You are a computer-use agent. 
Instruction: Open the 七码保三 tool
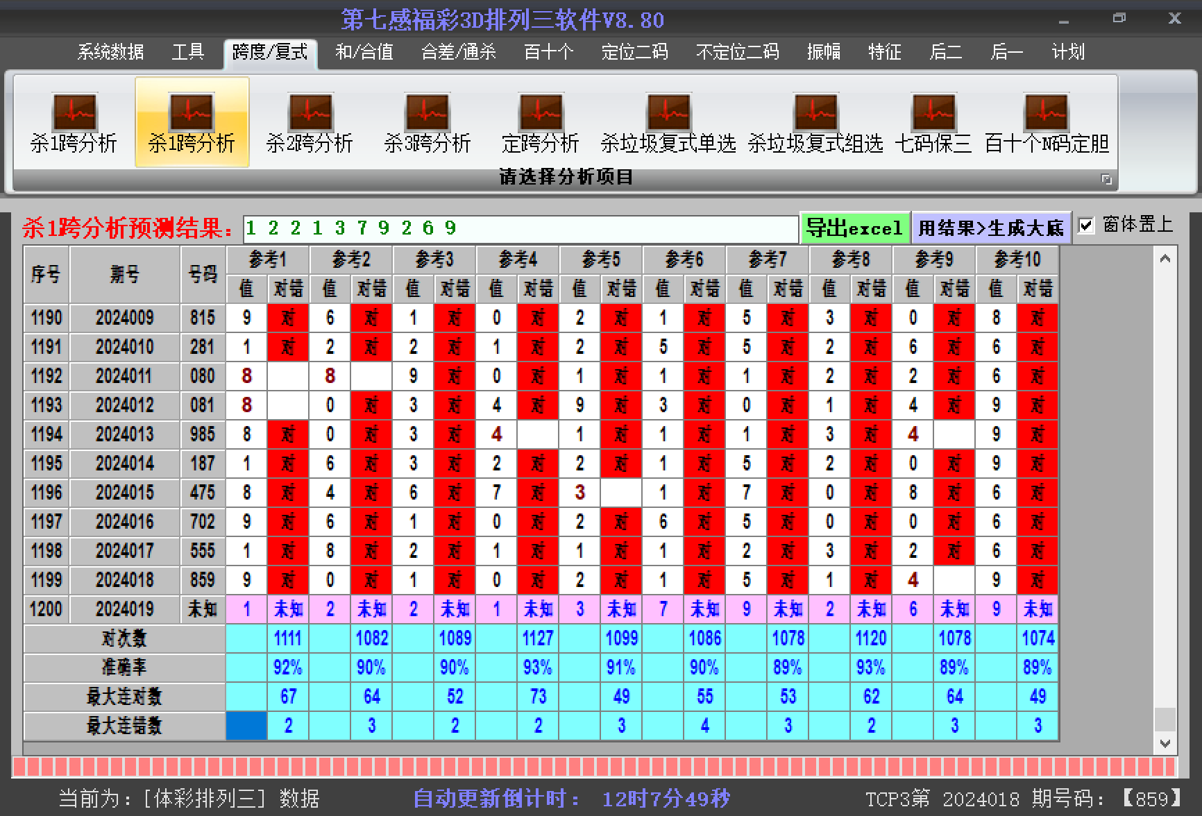click(x=933, y=123)
